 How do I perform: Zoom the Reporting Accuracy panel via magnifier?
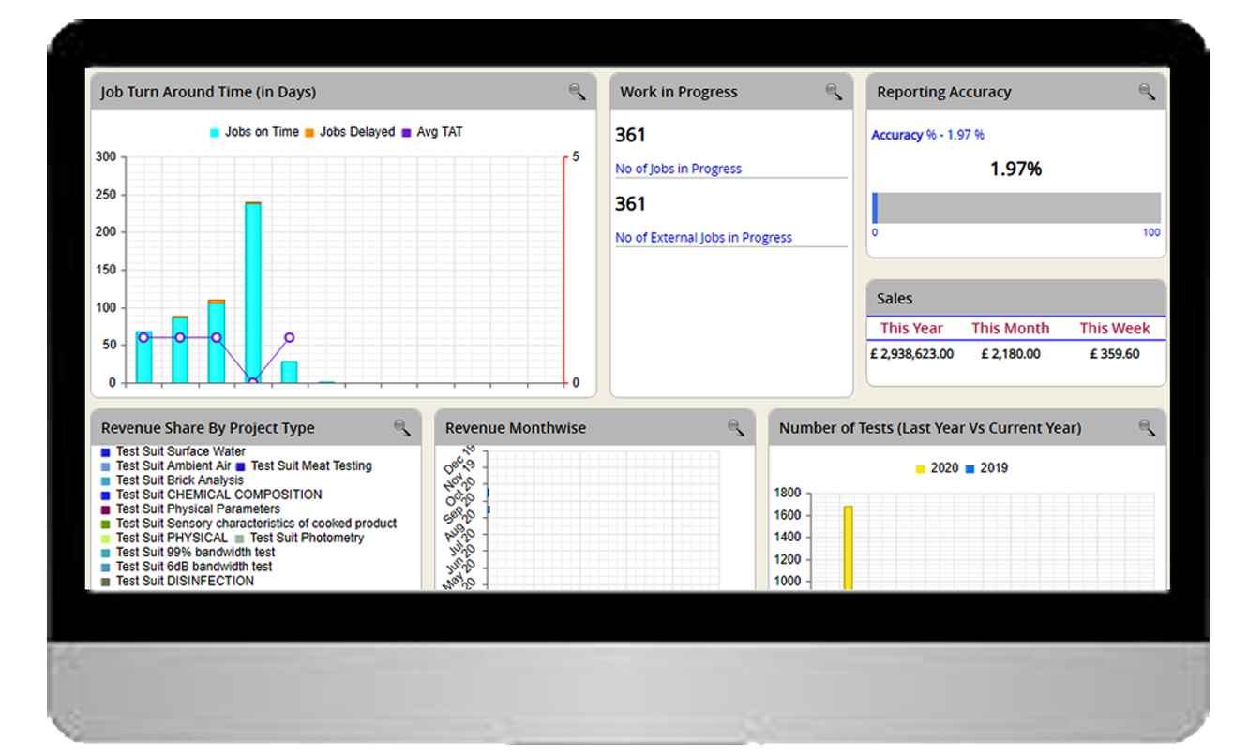[x=1147, y=92]
